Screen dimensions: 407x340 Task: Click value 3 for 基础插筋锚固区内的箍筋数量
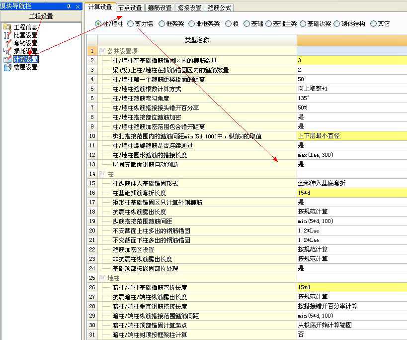click(352, 60)
